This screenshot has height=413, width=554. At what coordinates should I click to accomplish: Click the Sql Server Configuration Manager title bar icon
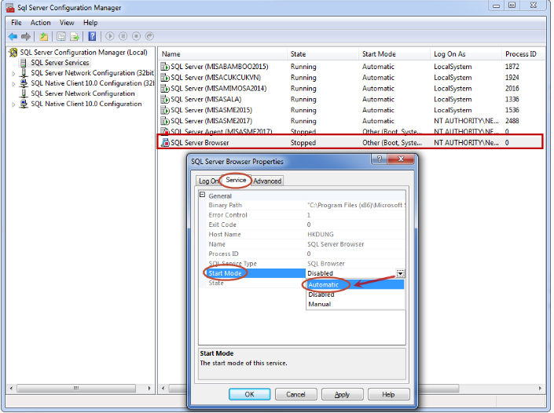tap(10, 7)
